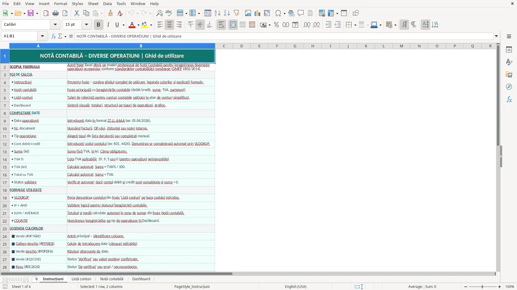Switch to Notă contabilă sheet tab
The image size is (517, 290).
[112, 279]
